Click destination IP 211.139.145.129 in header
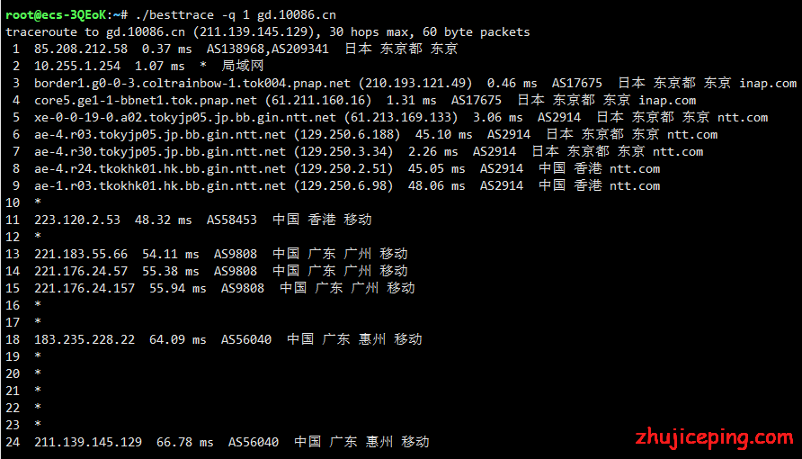 tap(254, 32)
